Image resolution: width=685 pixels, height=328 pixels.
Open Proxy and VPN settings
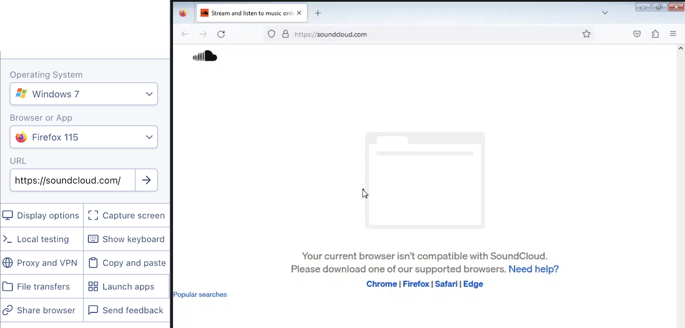pos(42,263)
